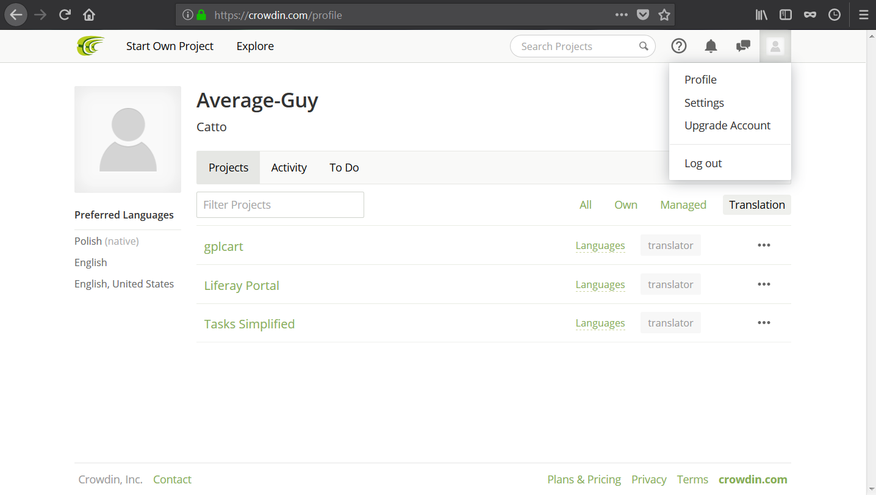Open options menu for Liferay Portal project
Viewport: 876px width, 495px height.
764,284
